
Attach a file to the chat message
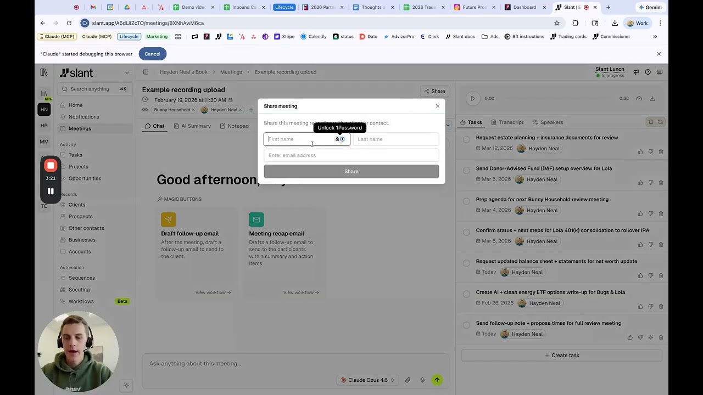tap(408, 380)
